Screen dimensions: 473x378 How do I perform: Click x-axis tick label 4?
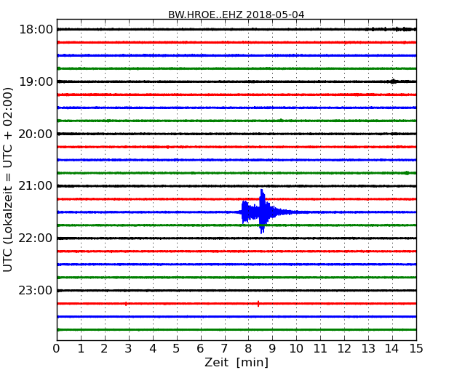pos(153,349)
